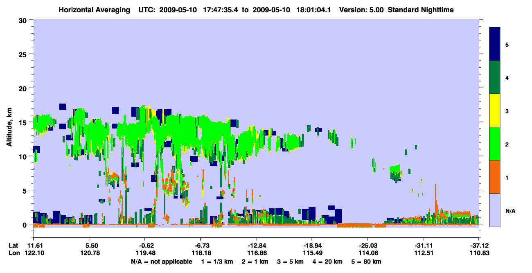Click the orange level 1 legend swatch
Image resolution: width=532 pixels, height=273 pixels.
pos(495,177)
